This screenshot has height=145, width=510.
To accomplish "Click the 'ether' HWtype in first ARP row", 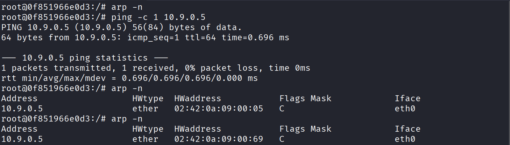I will 145,109.
